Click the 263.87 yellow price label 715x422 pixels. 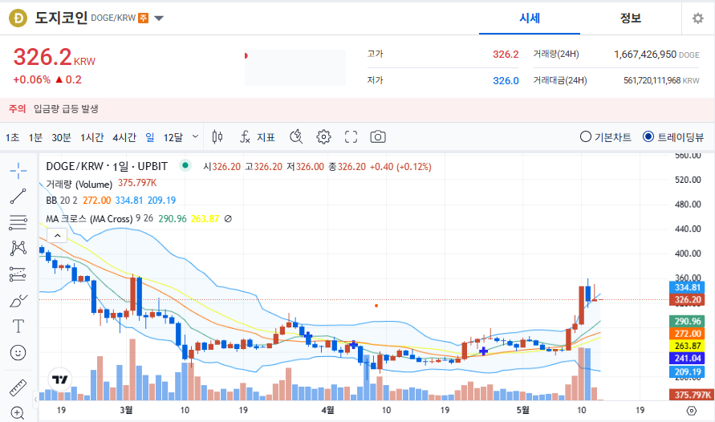pyautogui.click(x=687, y=346)
